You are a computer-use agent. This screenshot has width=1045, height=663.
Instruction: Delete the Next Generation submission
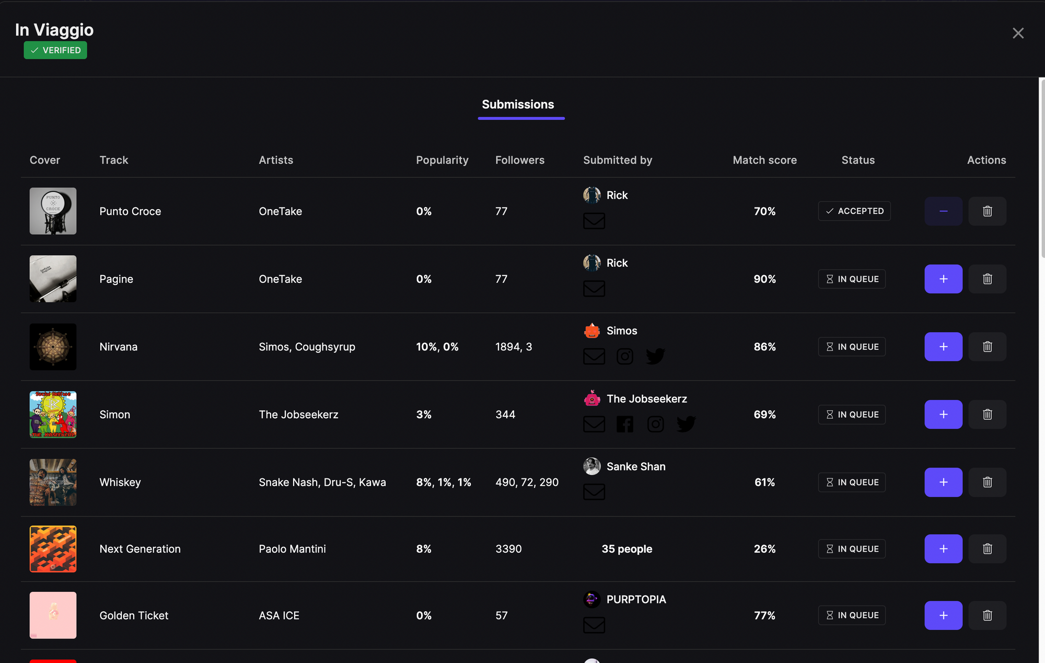[987, 548]
